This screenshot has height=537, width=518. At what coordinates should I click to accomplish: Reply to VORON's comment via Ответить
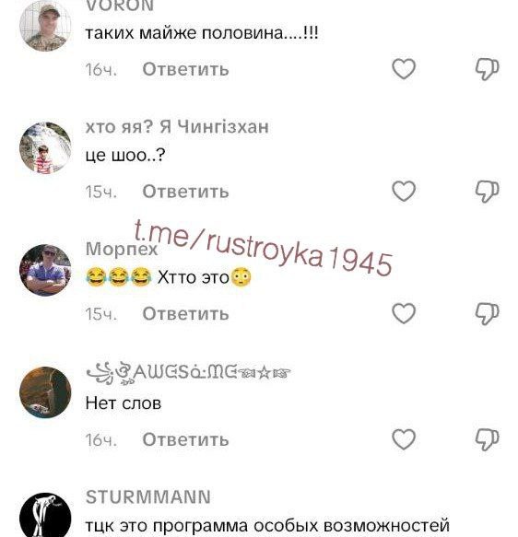pyautogui.click(x=185, y=69)
